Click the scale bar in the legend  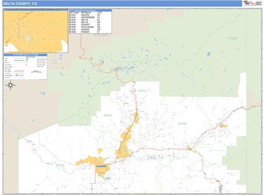(36, 72)
